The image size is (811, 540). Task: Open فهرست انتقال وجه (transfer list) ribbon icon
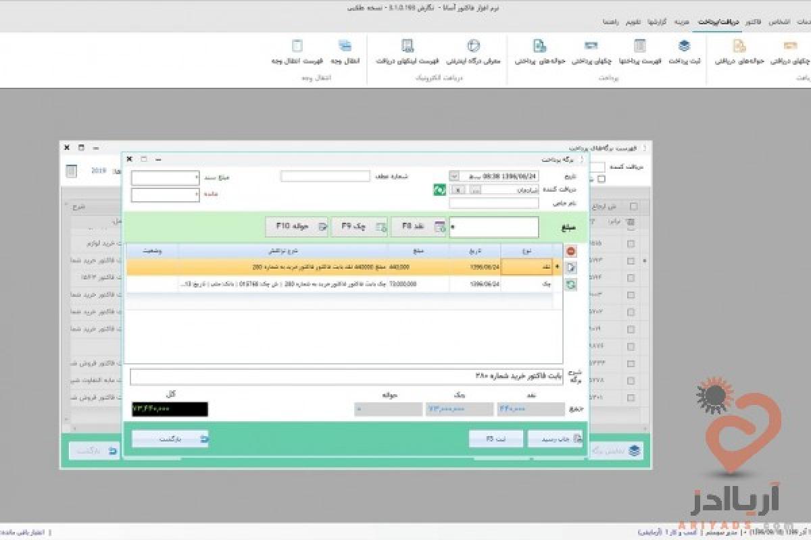(297, 53)
